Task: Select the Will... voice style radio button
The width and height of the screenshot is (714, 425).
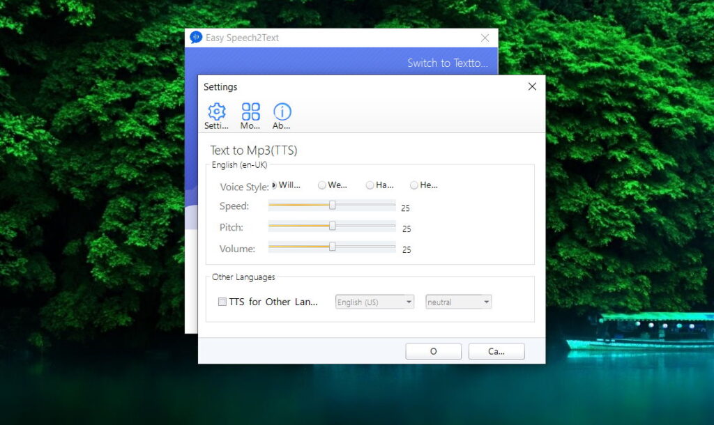Action: click(x=274, y=185)
